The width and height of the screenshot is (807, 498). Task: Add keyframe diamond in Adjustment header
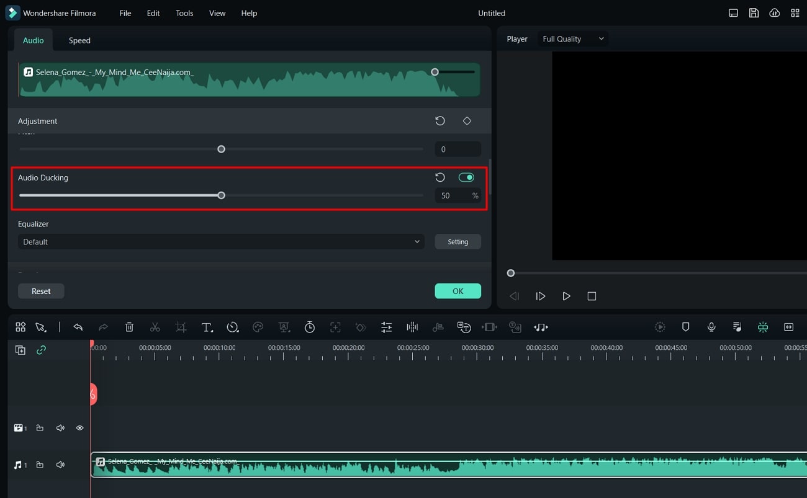click(x=467, y=121)
